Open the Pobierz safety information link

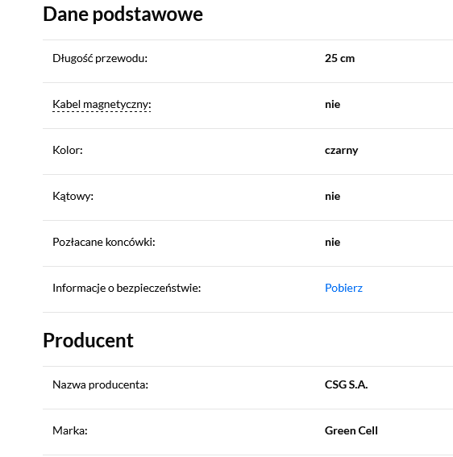tap(343, 288)
